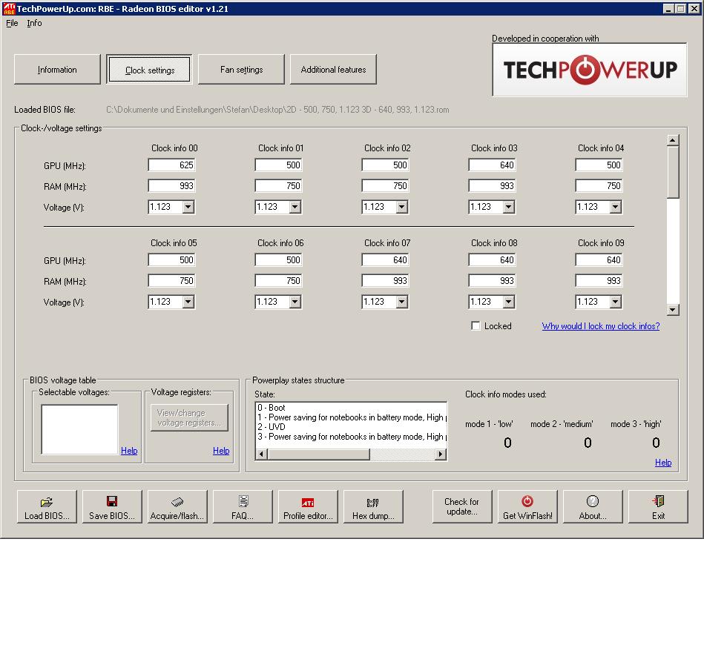Click Clock info 01 RAM MHz field
The width and height of the screenshot is (704, 665).
278,186
